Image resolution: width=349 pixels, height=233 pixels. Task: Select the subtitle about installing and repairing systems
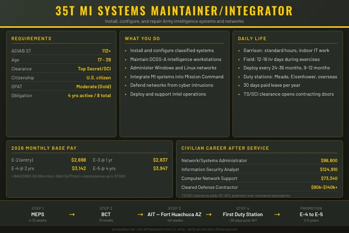pyautogui.click(x=174, y=21)
